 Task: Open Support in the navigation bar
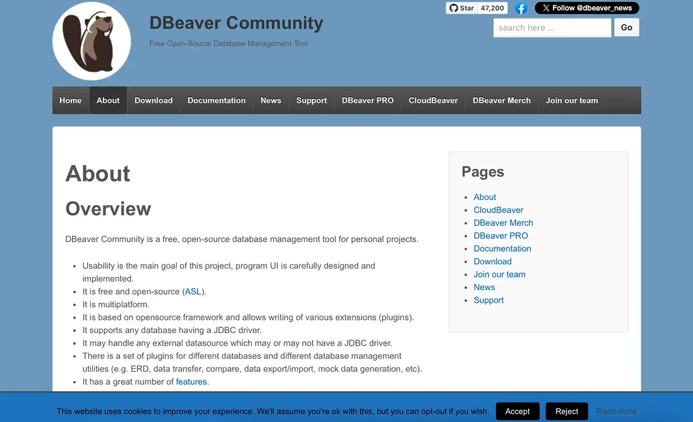pos(312,100)
